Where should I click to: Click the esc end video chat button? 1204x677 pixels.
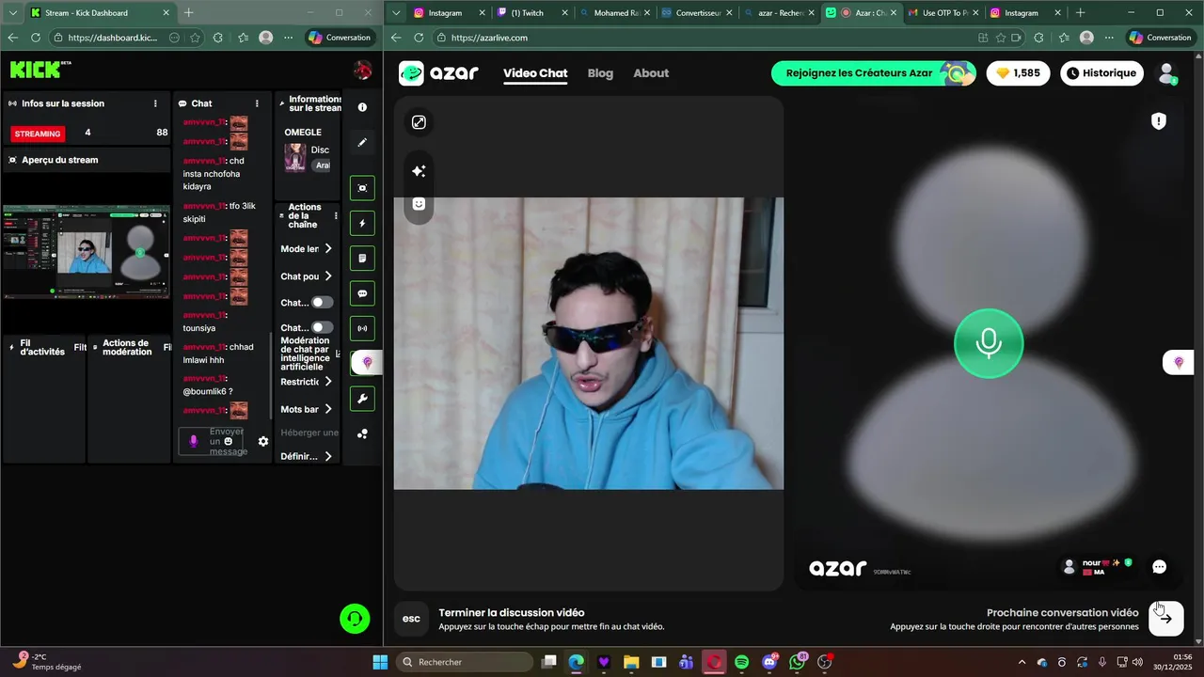tap(411, 619)
